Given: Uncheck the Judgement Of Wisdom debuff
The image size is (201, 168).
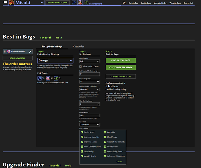Looking at the screenshot, I should pos(105,156).
